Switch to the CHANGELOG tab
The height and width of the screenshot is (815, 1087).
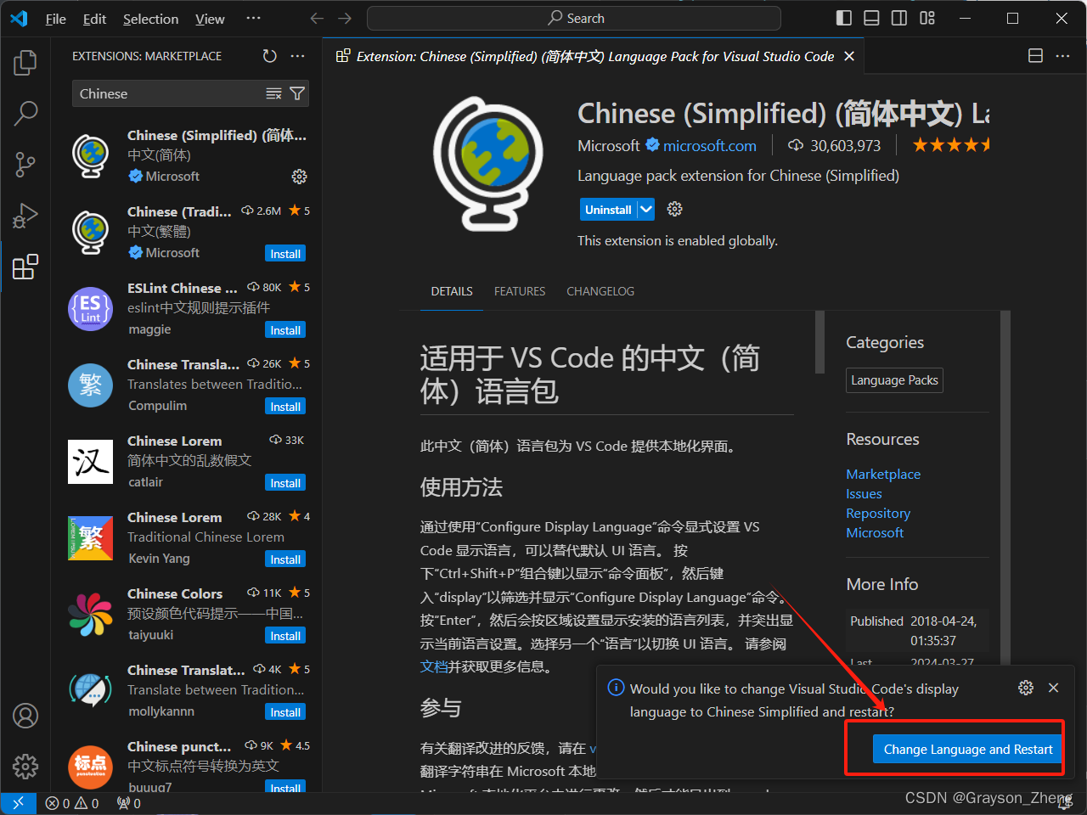(x=600, y=291)
